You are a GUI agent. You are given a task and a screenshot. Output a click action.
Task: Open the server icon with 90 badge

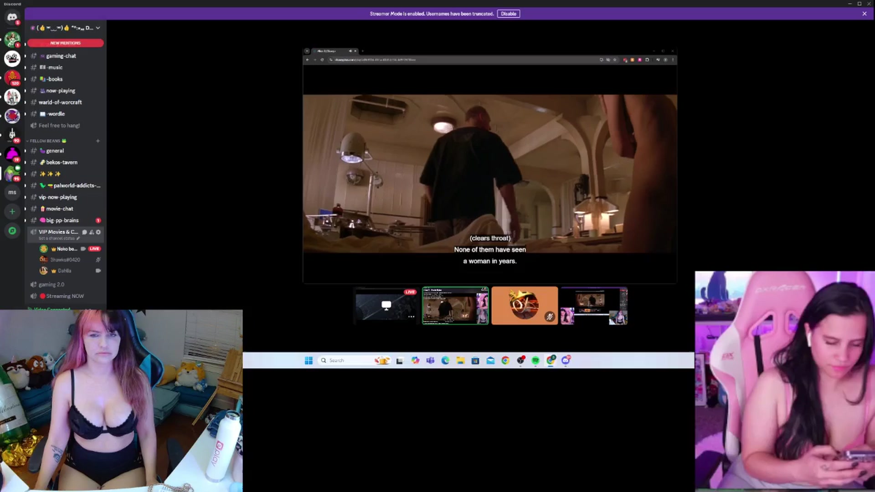tap(12, 135)
